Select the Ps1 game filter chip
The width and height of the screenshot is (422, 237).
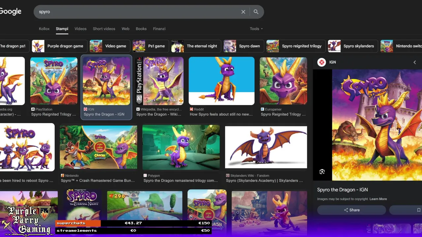pyautogui.click(x=151, y=46)
